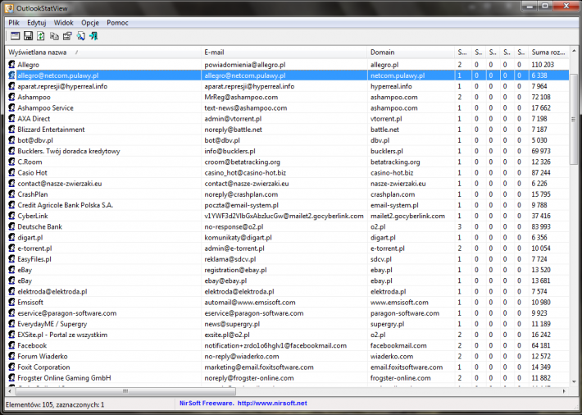
Task: Open the Properties toolbar icon
Action: coord(67,36)
